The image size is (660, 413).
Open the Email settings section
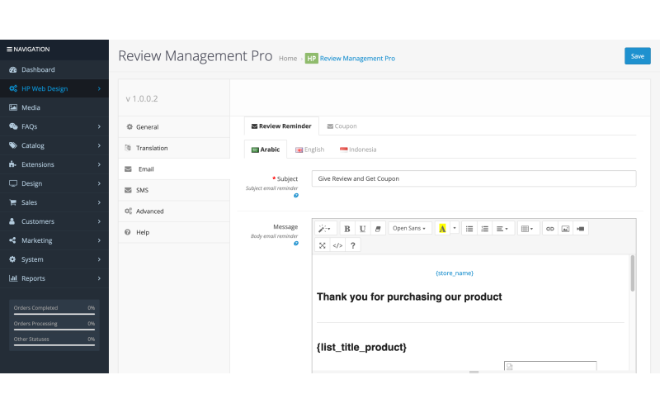click(x=174, y=169)
